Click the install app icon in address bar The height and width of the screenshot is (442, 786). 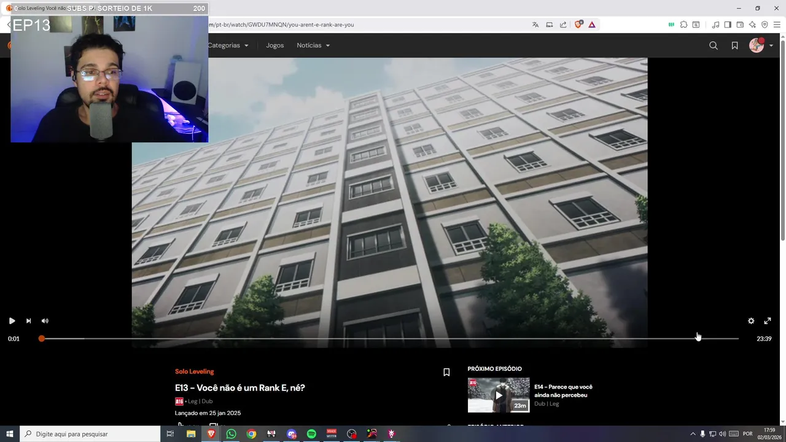[x=550, y=25]
